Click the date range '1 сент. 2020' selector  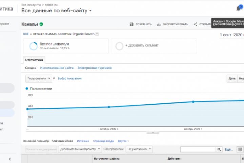coord(231,35)
